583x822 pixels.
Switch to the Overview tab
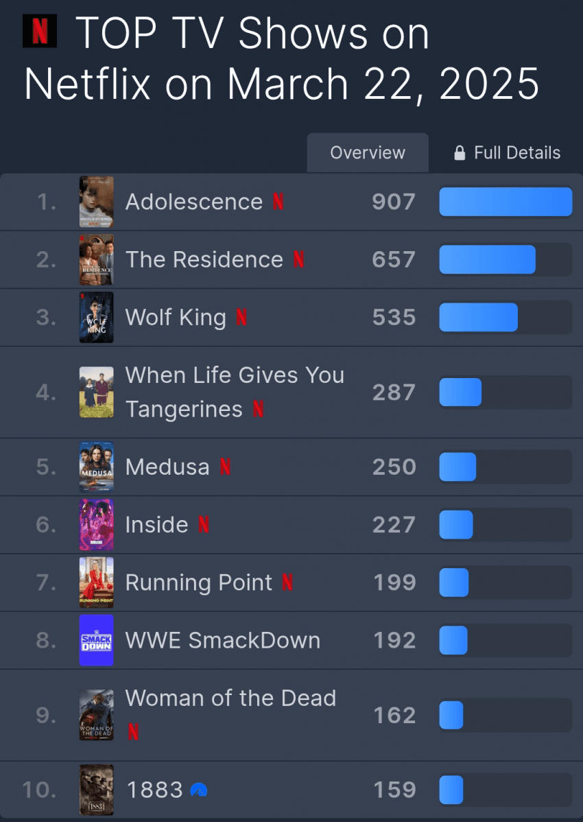(x=368, y=152)
